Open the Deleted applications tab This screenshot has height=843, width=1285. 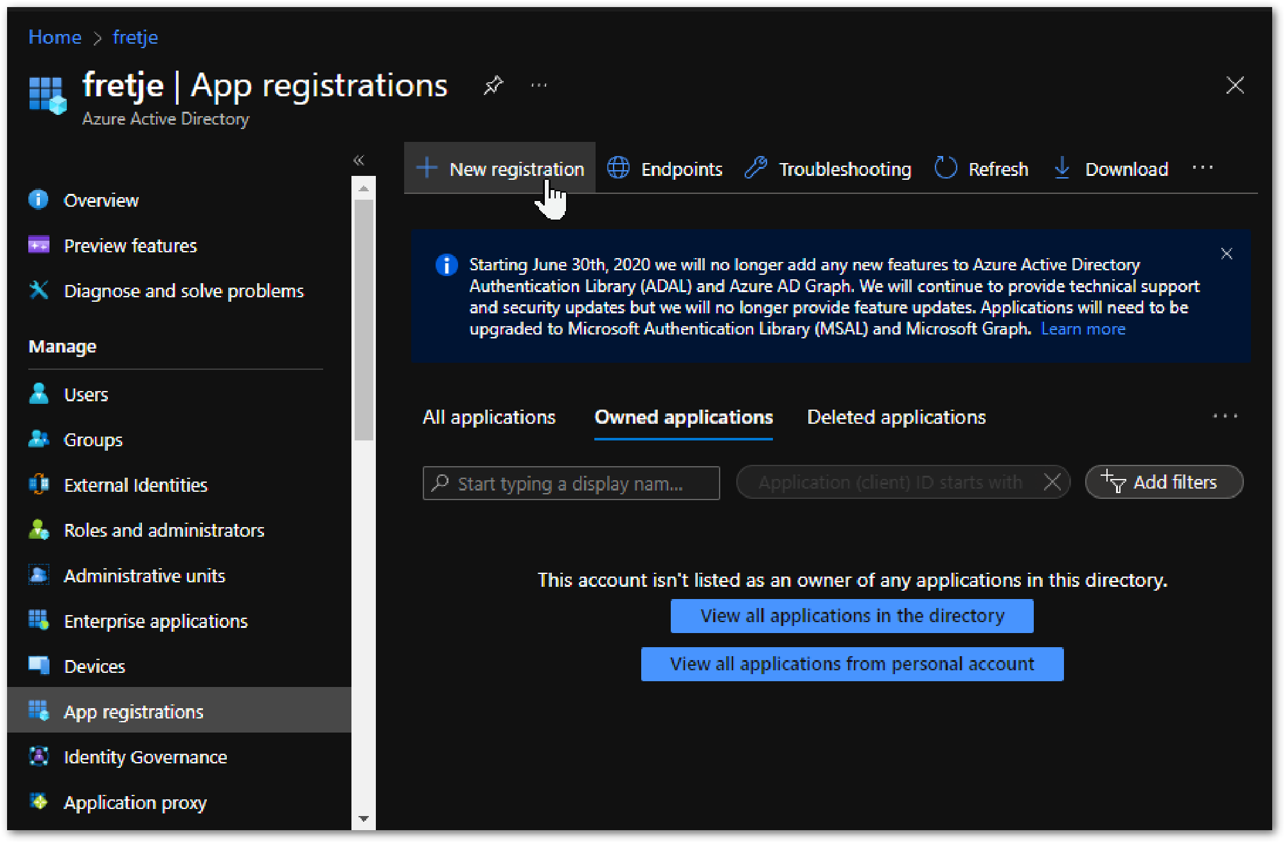point(896,417)
